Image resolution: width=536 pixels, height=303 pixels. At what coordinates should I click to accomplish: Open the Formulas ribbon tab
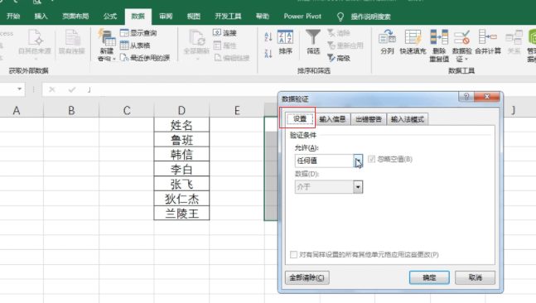click(x=110, y=16)
